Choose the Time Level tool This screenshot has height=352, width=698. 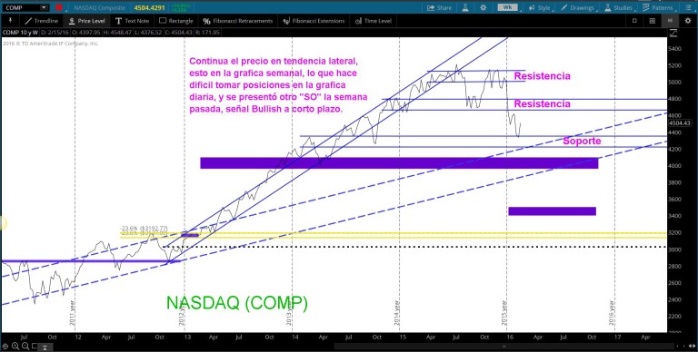pos(373,21)
